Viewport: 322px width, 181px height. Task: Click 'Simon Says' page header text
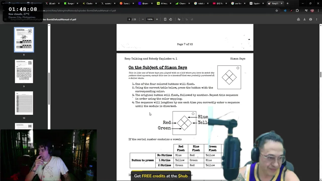click(x=238, y=59)
